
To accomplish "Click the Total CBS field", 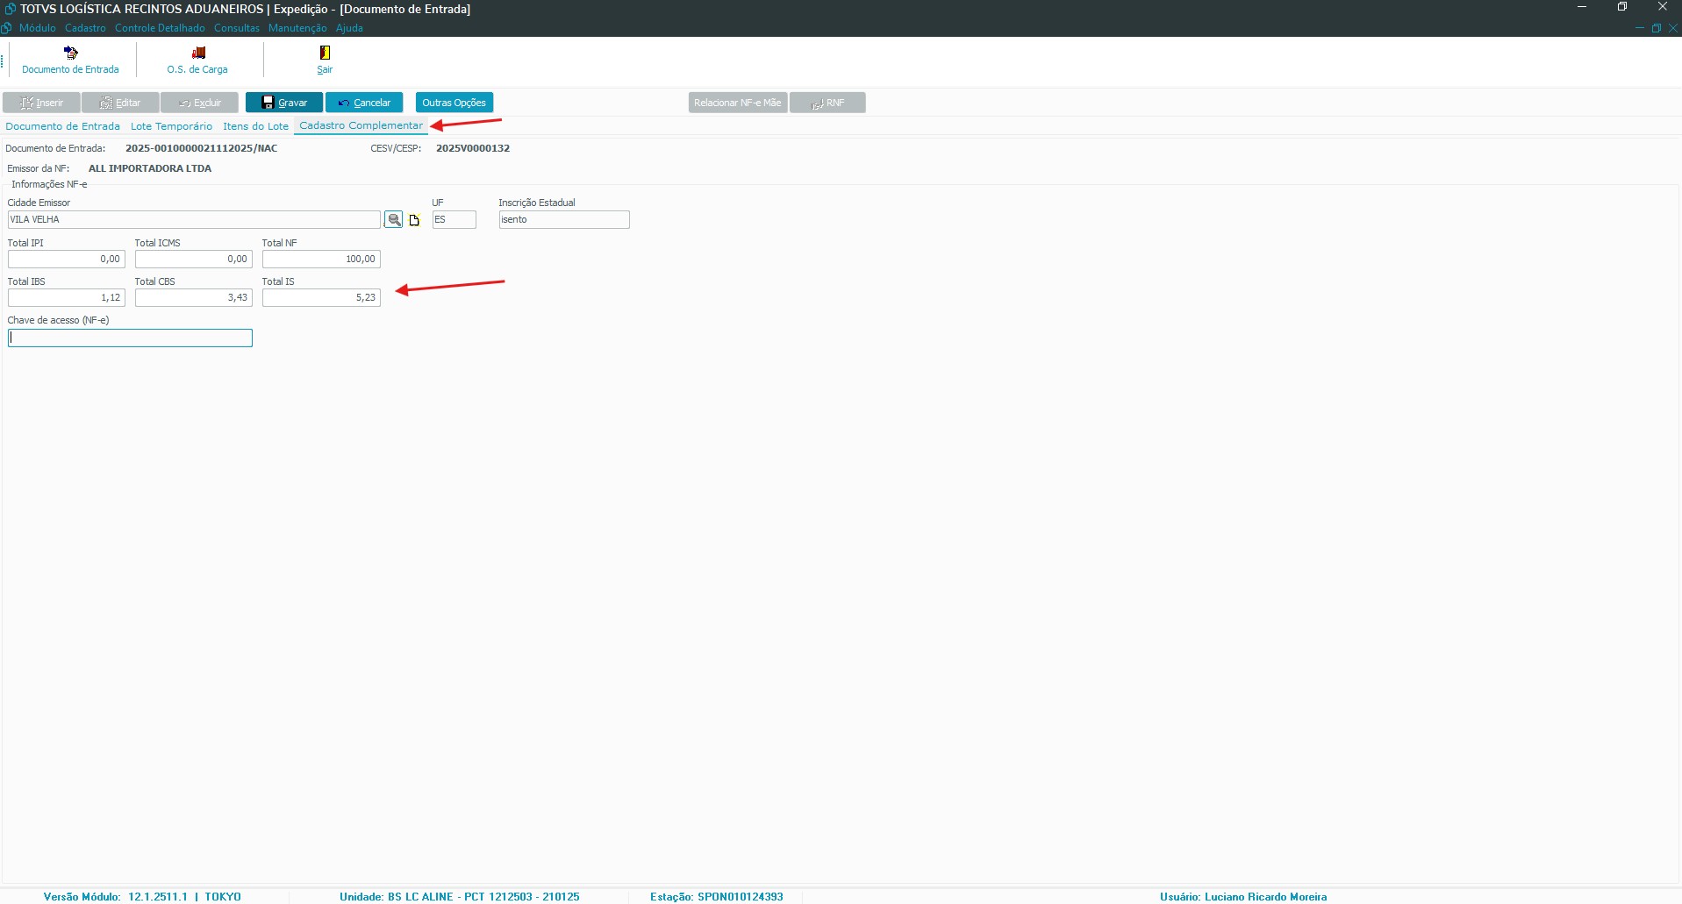I will click(194, 298).
